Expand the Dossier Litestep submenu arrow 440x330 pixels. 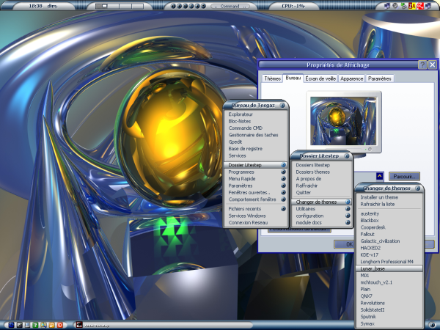tap(283, 165)
